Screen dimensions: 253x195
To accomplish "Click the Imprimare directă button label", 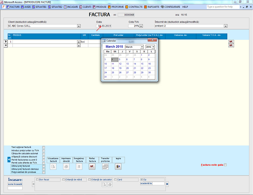I will [x=66, y=160].
